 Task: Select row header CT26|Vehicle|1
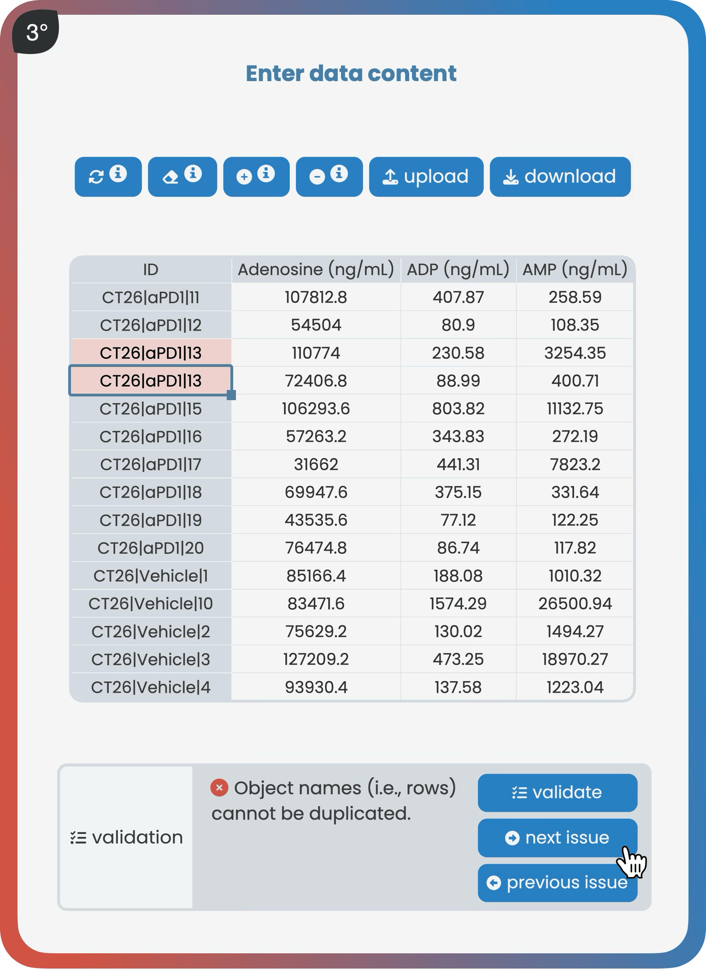tap(151, 576)
